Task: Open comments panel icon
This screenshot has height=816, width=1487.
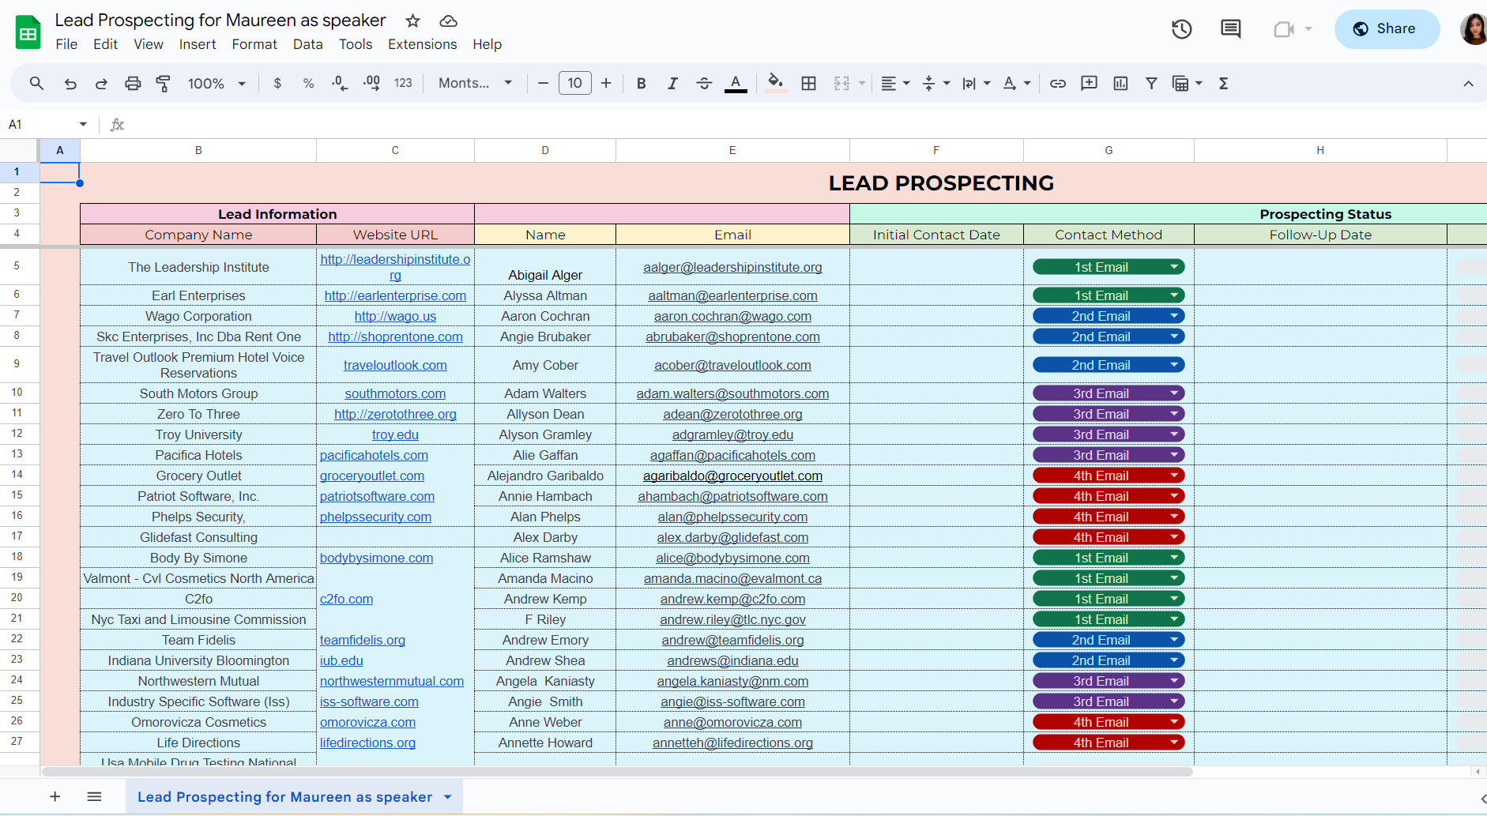Action: tap(1231, 29)
